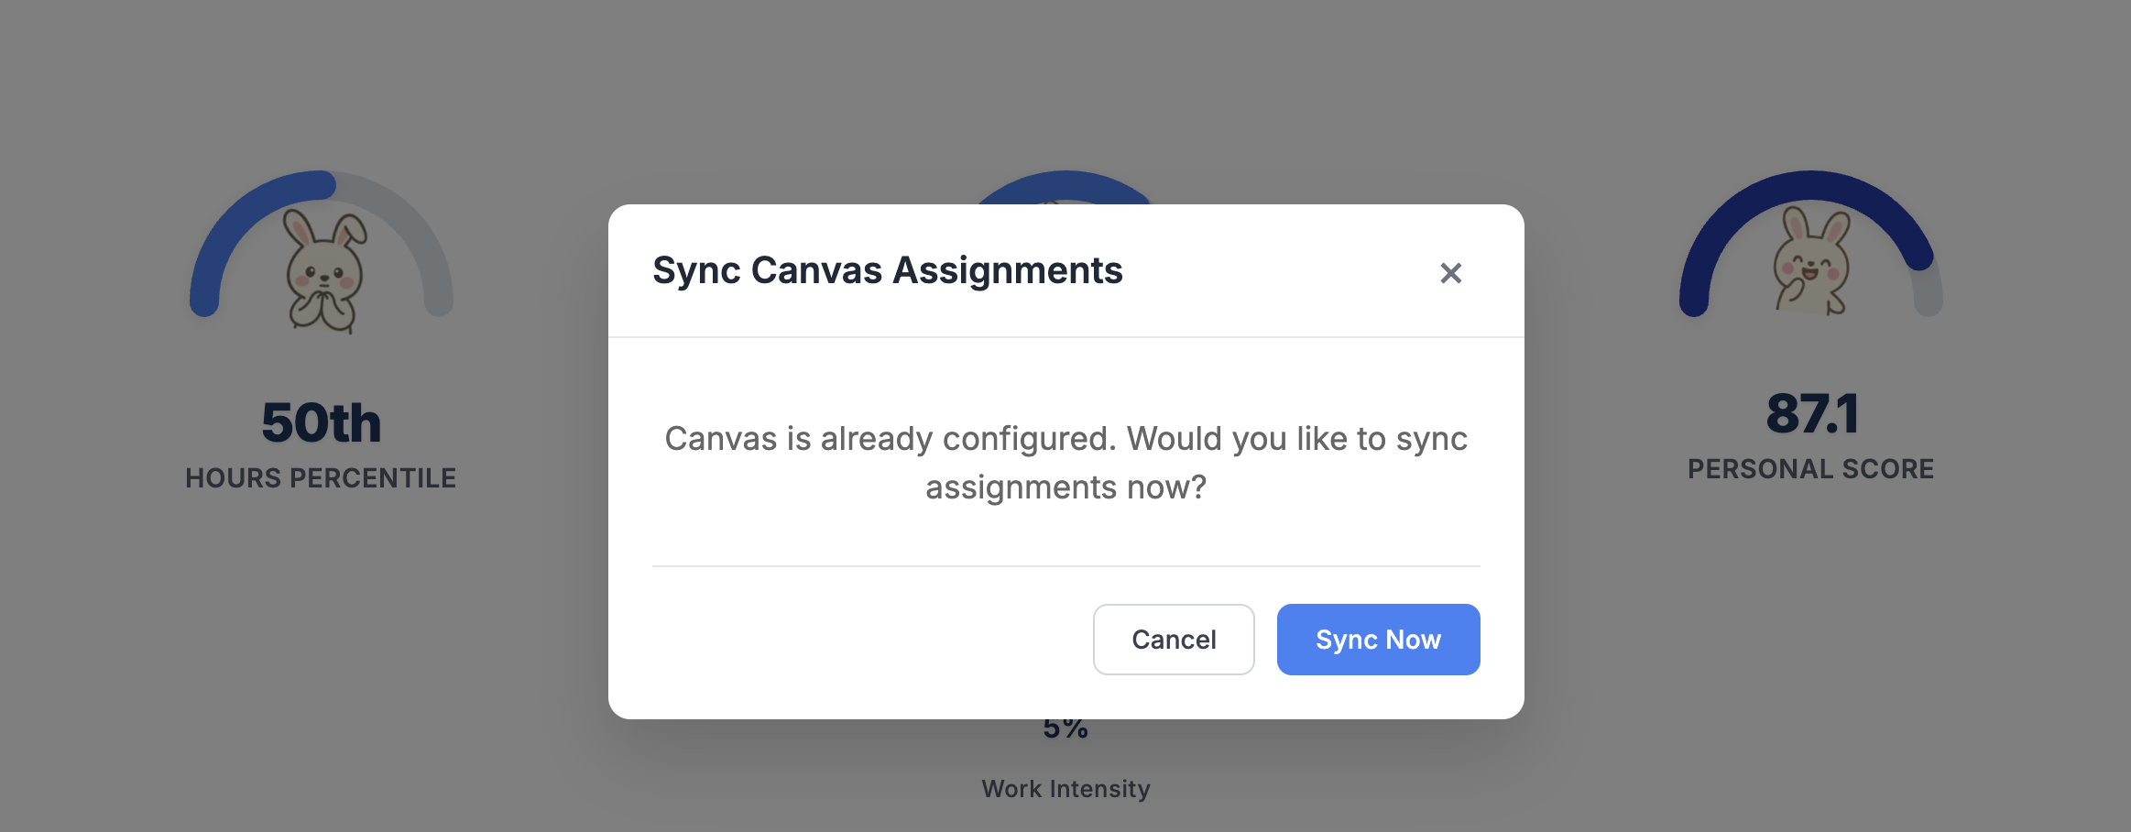
Task: Click the HOURS PERCENTILE label
Action: click(321, 478)
